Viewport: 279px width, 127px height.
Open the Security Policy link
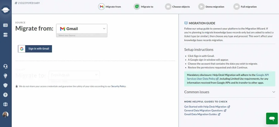pyautogui.click(x=119, y=86)
